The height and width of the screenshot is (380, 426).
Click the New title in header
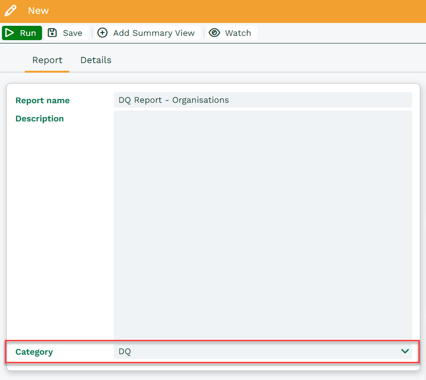tap(38, 11)
